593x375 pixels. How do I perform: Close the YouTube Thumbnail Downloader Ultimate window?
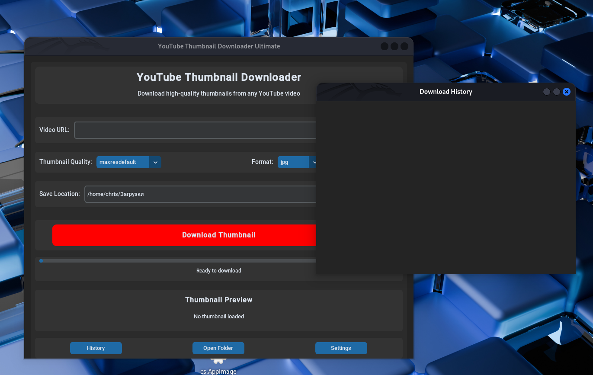pyautogui.click(x=404, y=46)
